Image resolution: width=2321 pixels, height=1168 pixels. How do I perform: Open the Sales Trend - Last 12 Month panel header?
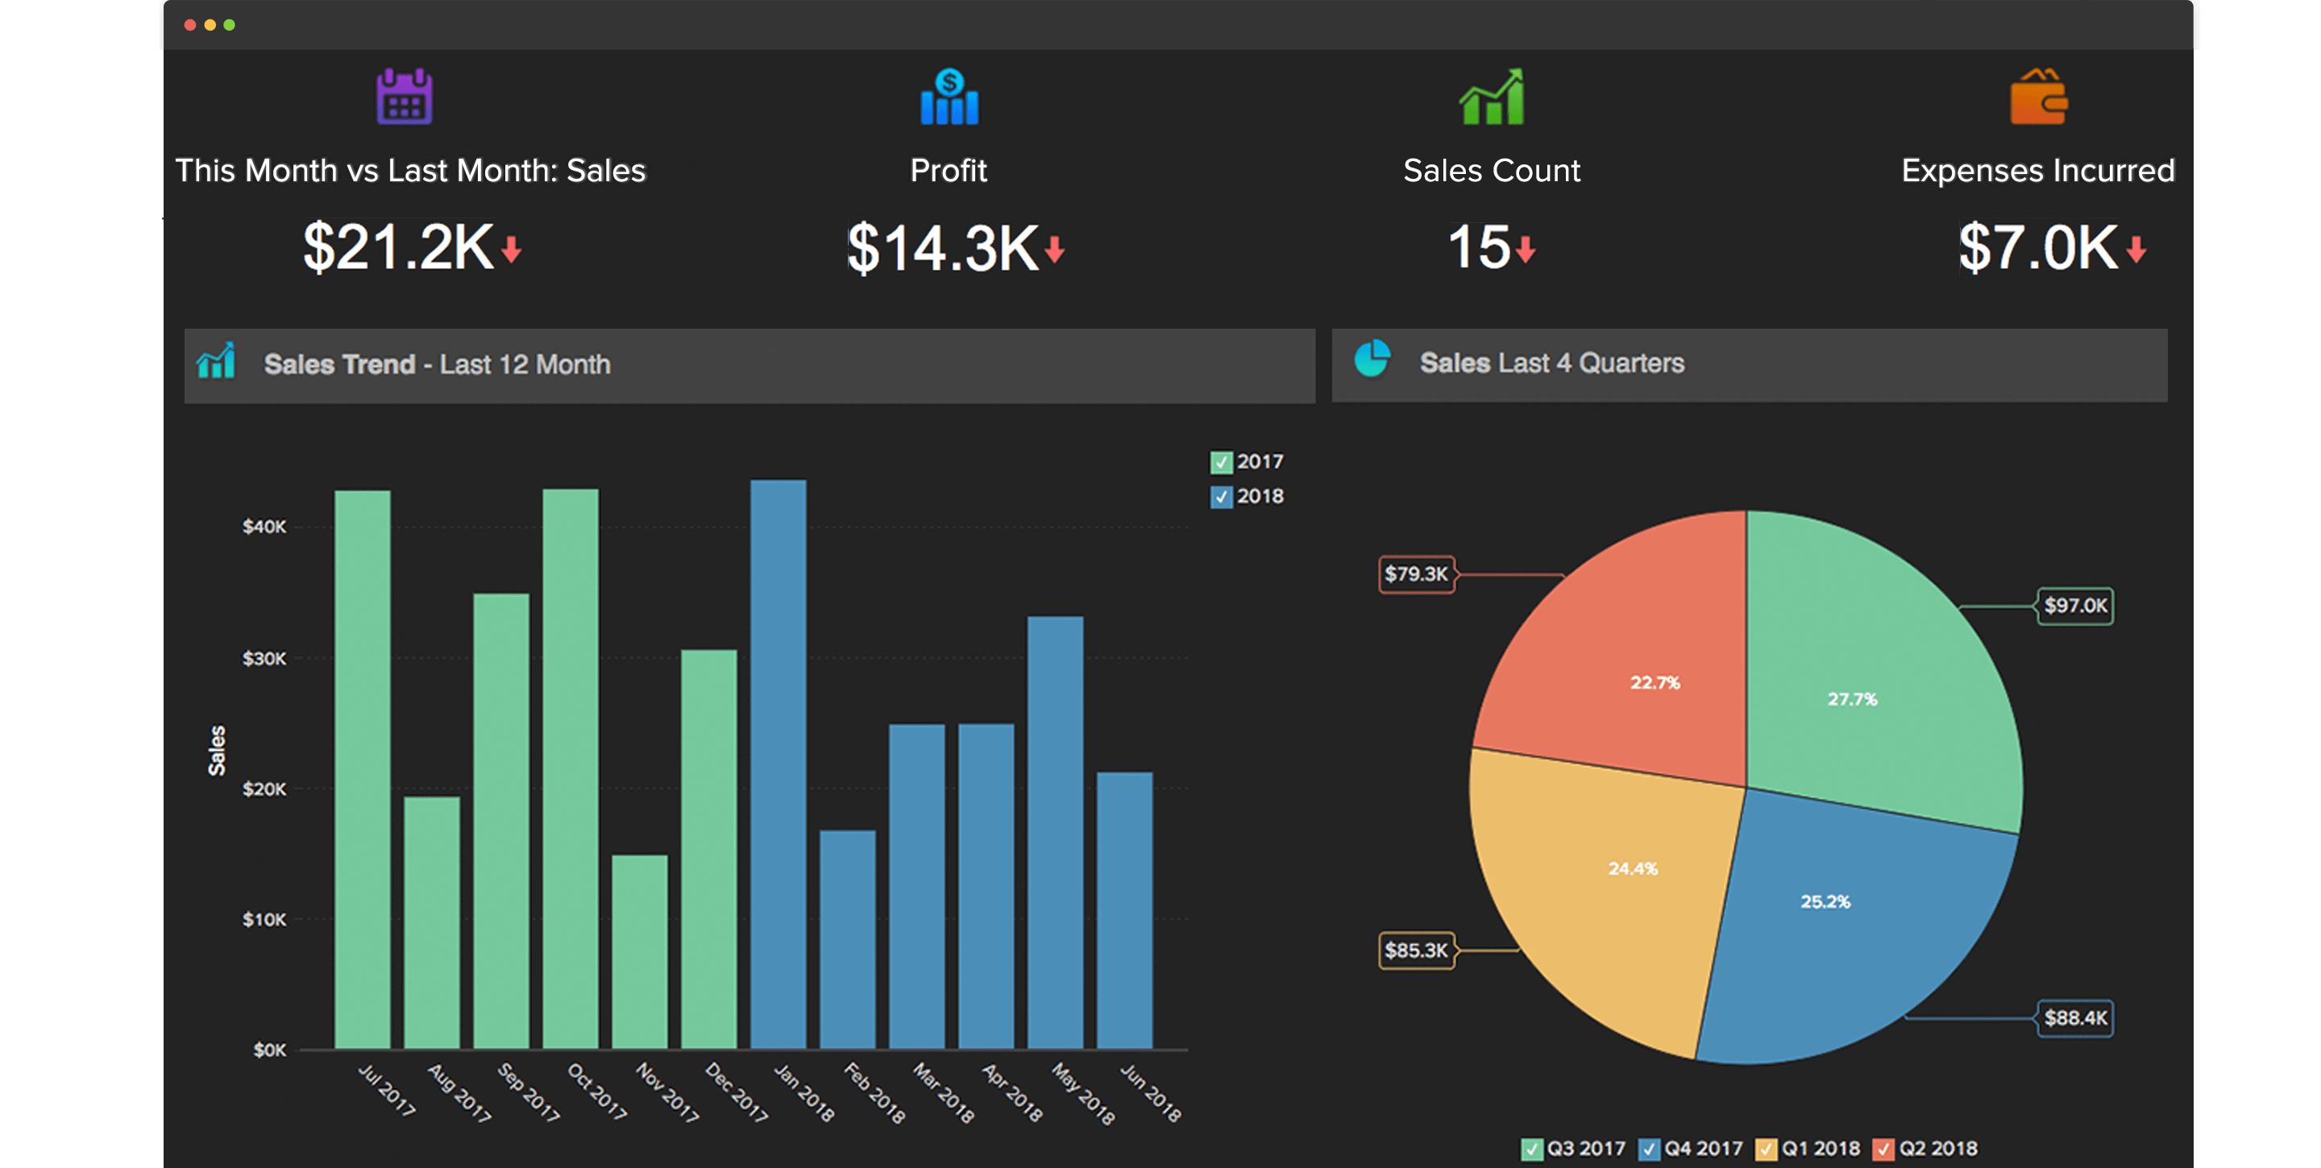(436, 364)
